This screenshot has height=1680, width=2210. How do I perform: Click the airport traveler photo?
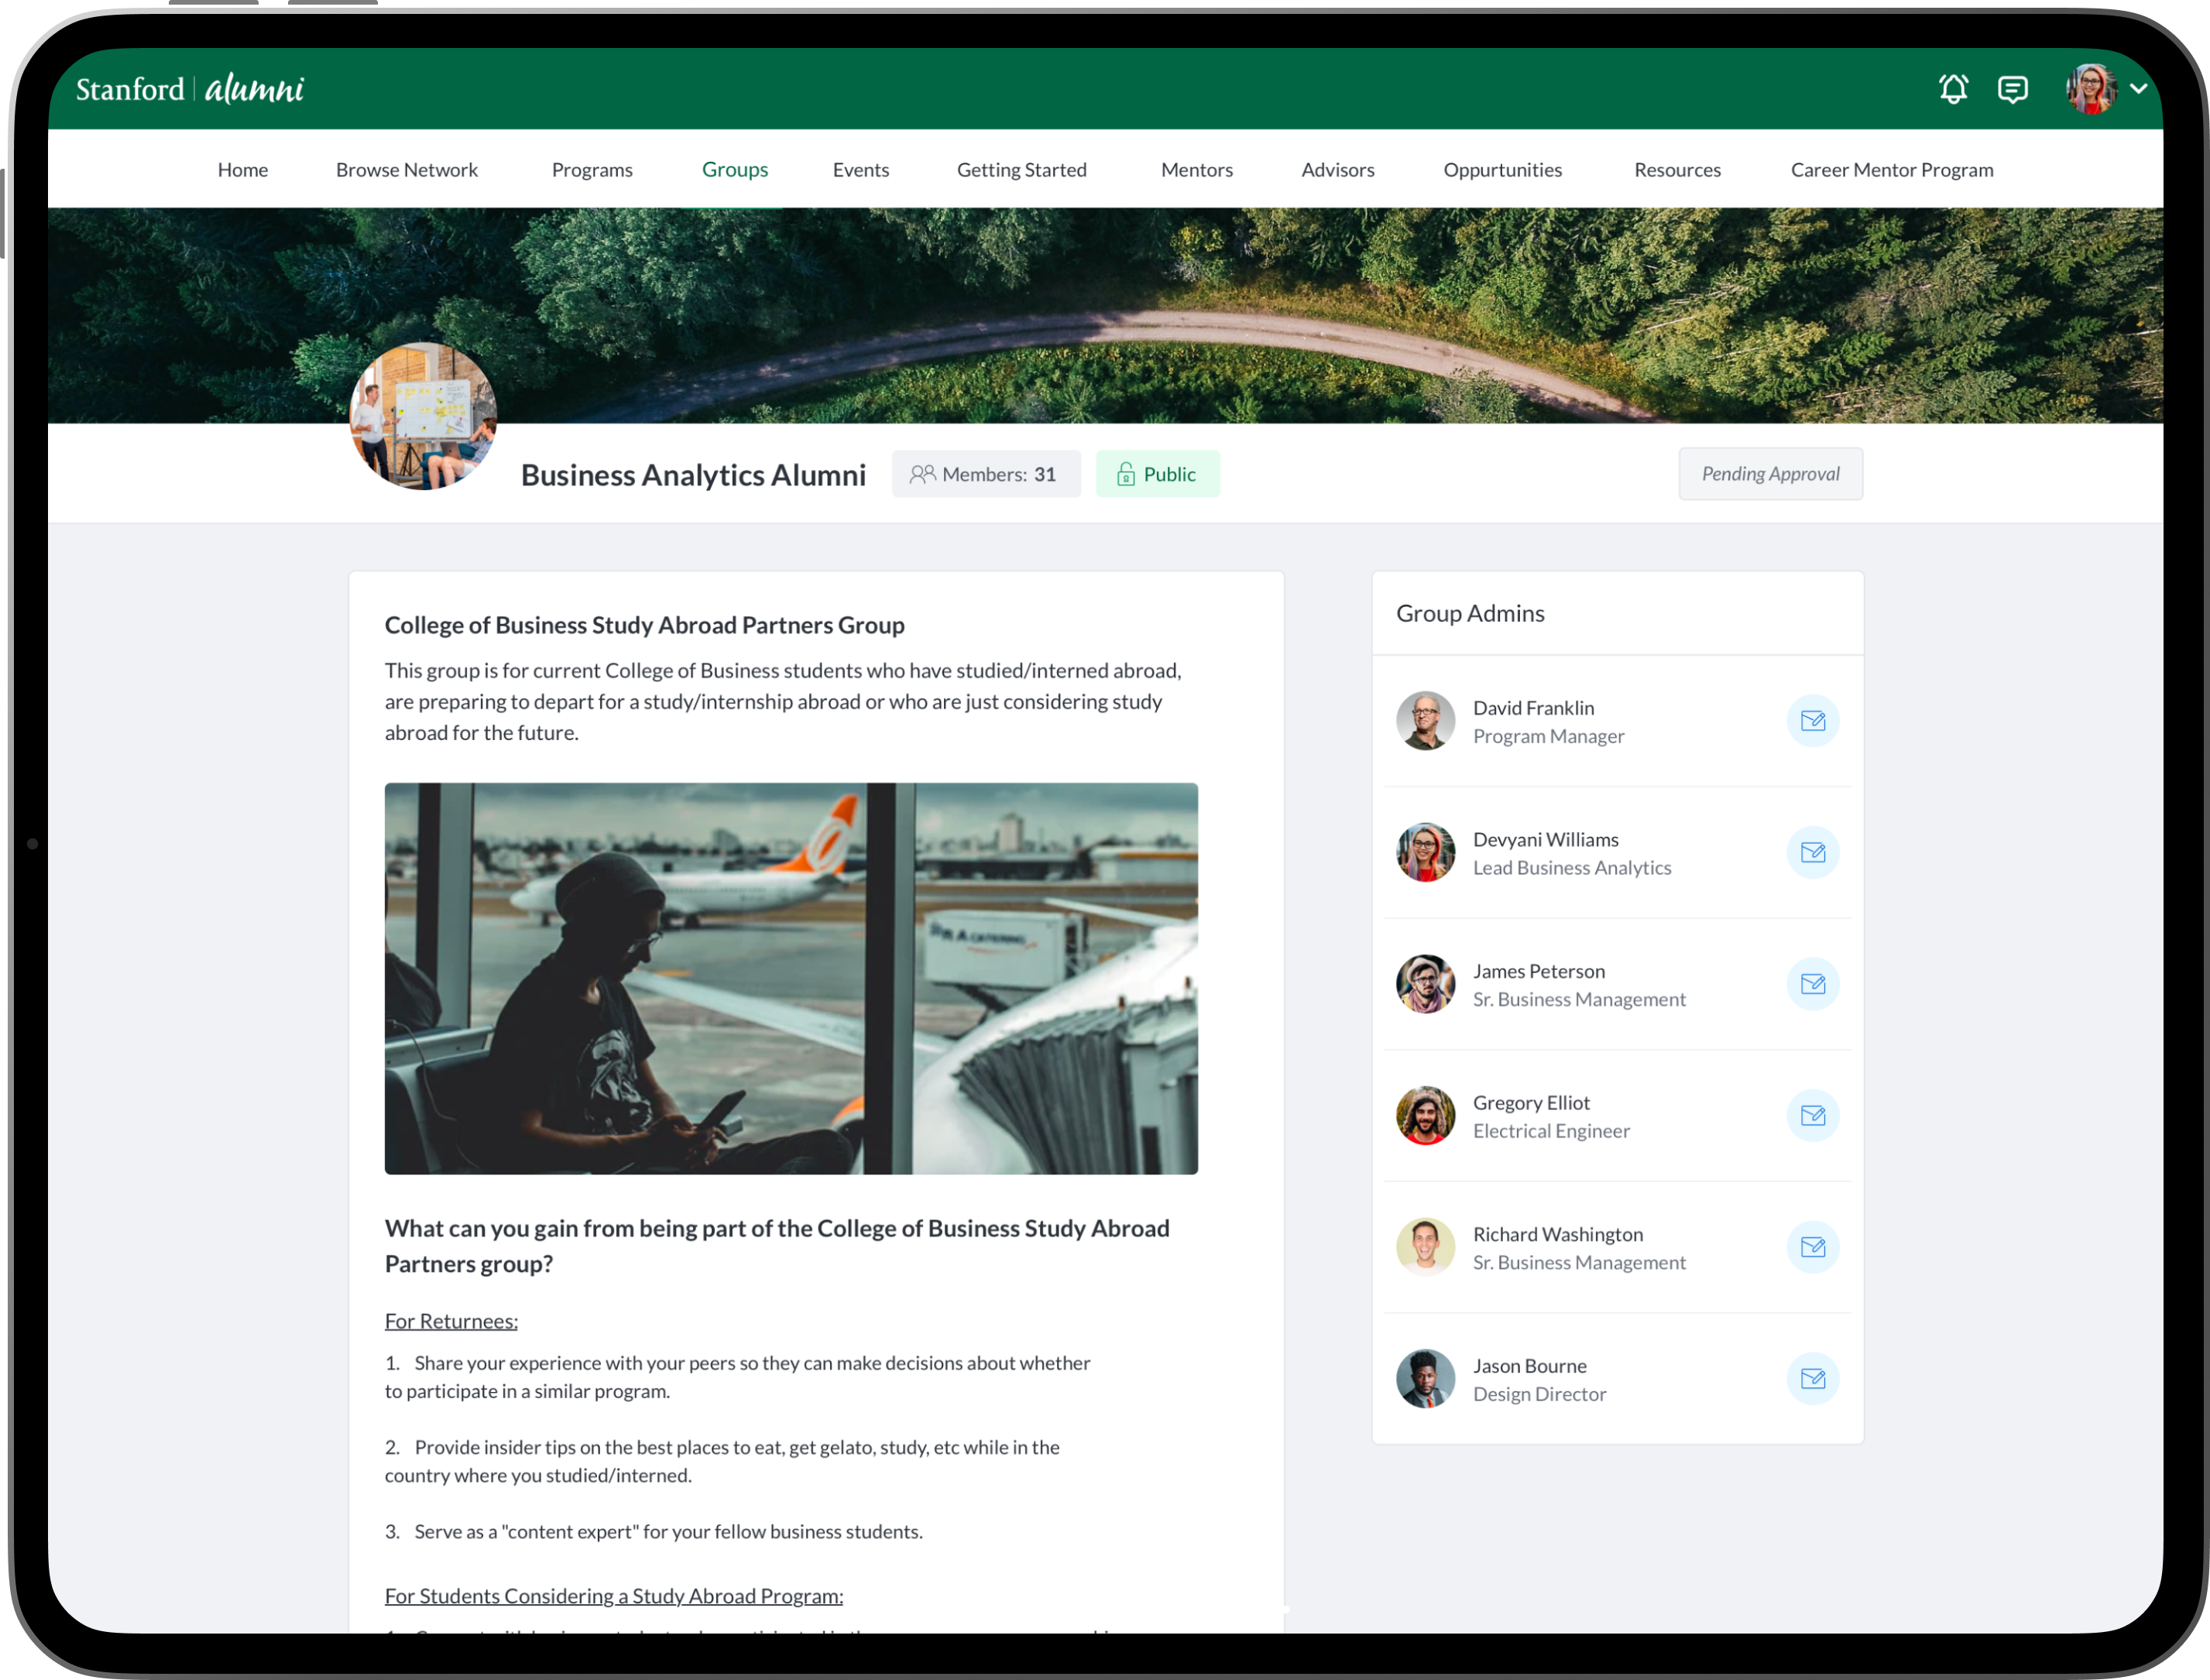pyautogui.click(x=790, y=978)
